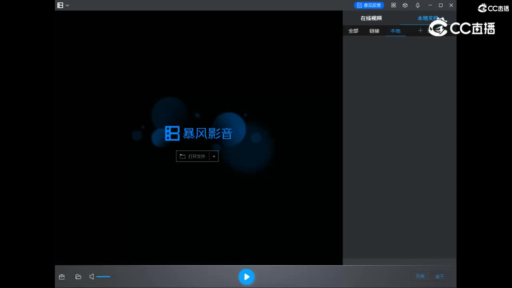Switch to the 在线视频 tab

(371, 18)
